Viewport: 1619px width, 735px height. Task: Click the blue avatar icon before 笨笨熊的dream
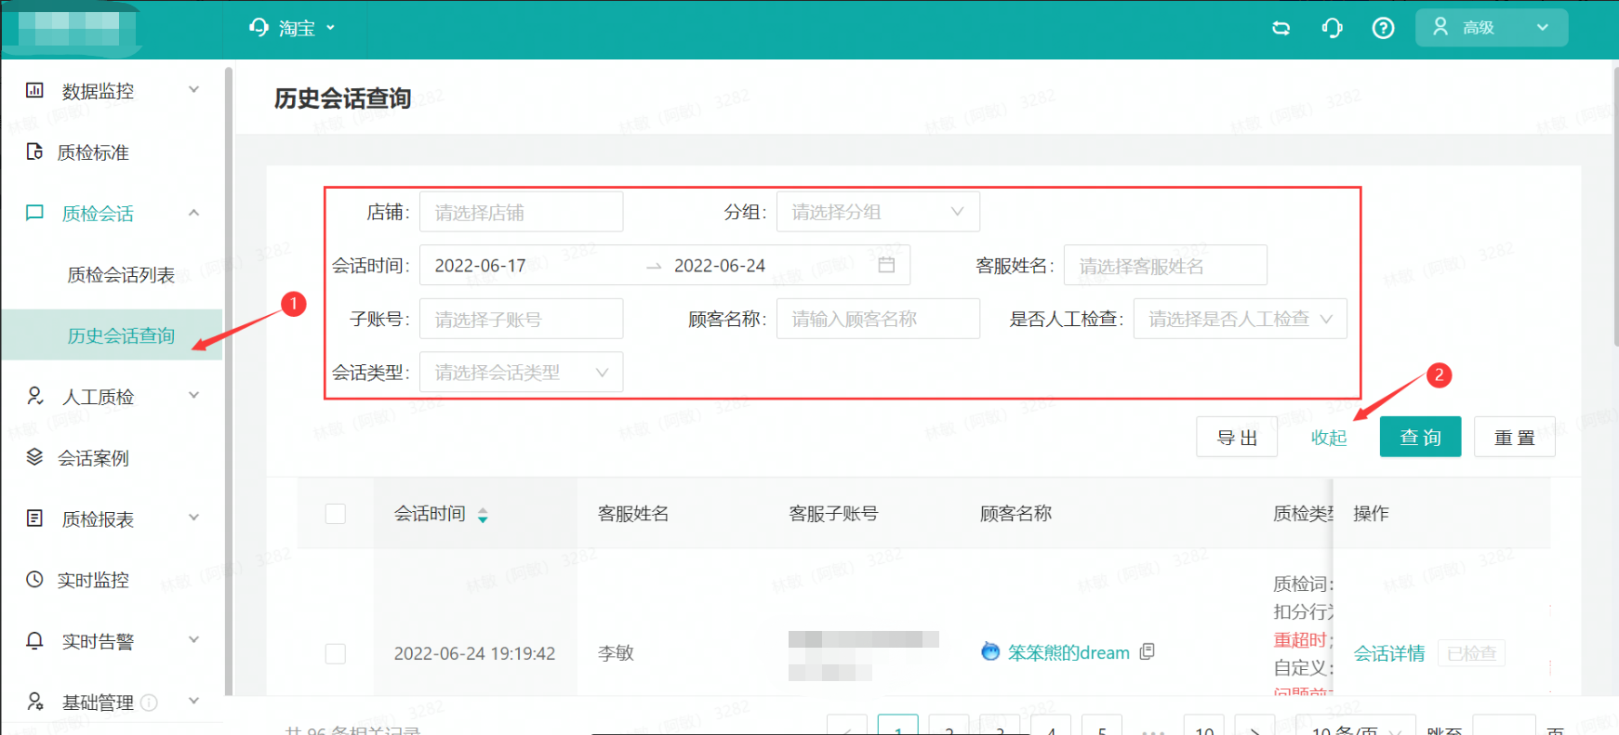(990, 651)
